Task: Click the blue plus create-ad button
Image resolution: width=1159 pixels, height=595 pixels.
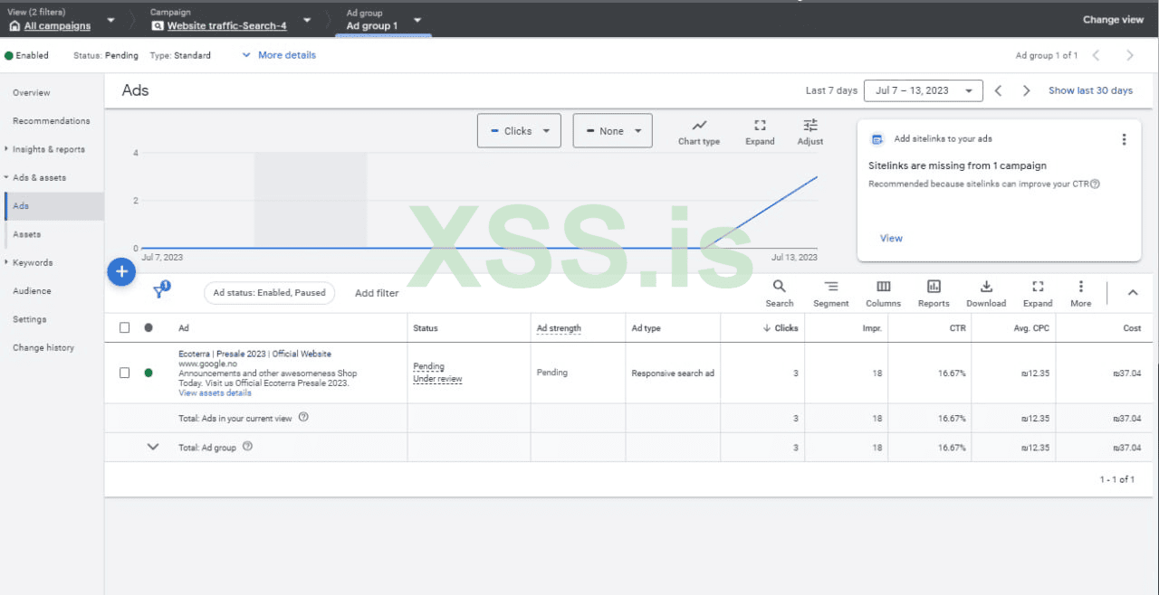Action: point(121,271)
